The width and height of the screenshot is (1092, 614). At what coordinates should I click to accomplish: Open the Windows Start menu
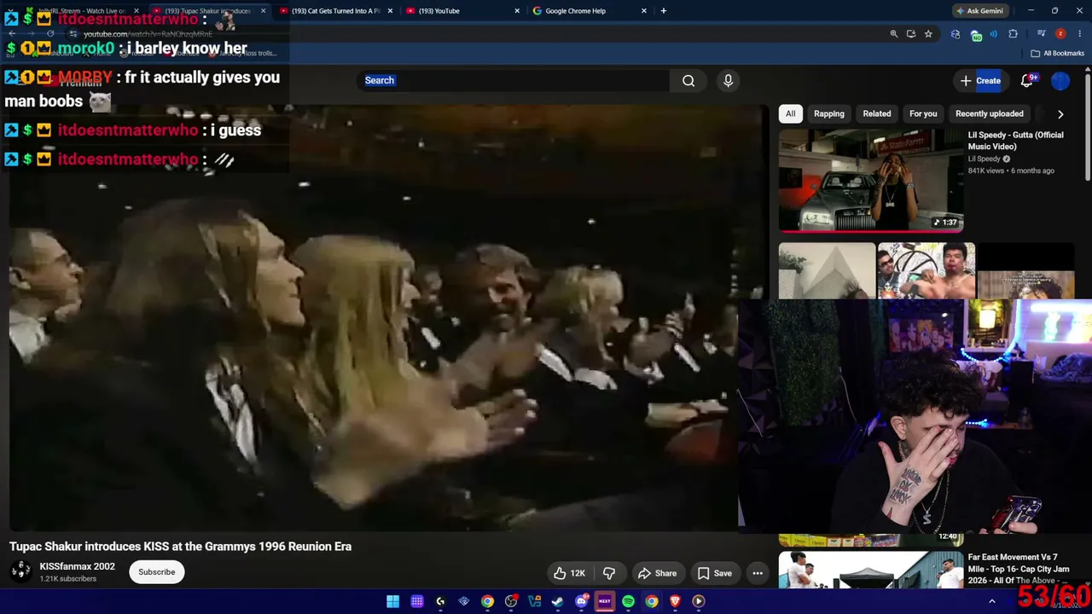point(392,601)
